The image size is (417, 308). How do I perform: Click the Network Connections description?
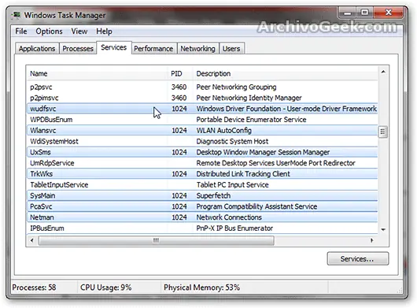(229, 217)
